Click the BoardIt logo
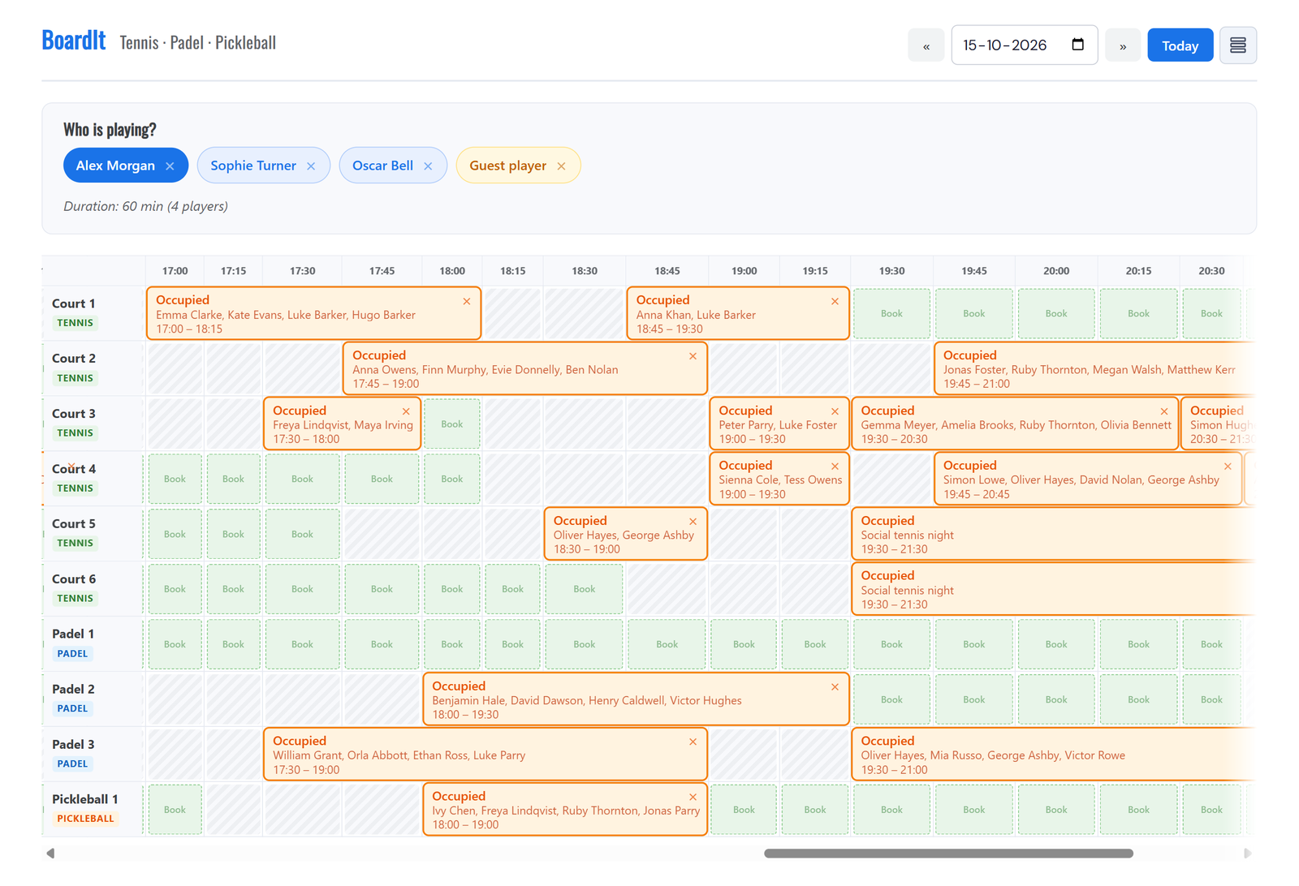This screenshot has height=886, width=1299. tap(74, 40)
